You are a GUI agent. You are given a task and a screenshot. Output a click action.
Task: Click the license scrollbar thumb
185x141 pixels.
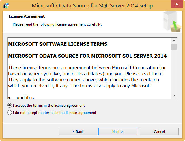pos(174,47)
